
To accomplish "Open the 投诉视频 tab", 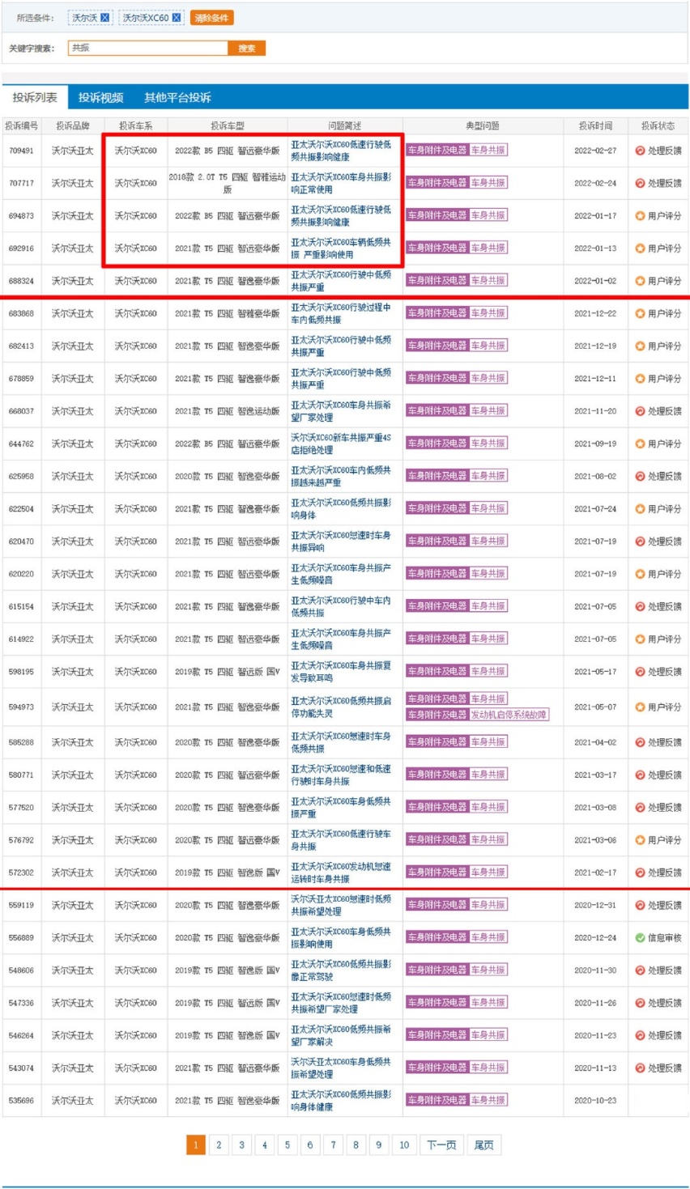I will [101, 98].
